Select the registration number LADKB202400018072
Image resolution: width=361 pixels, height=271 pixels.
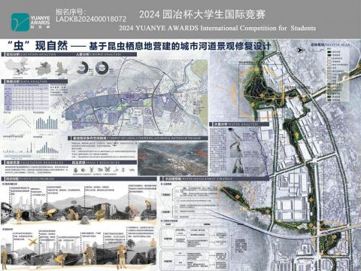click(x=91, y=19)
